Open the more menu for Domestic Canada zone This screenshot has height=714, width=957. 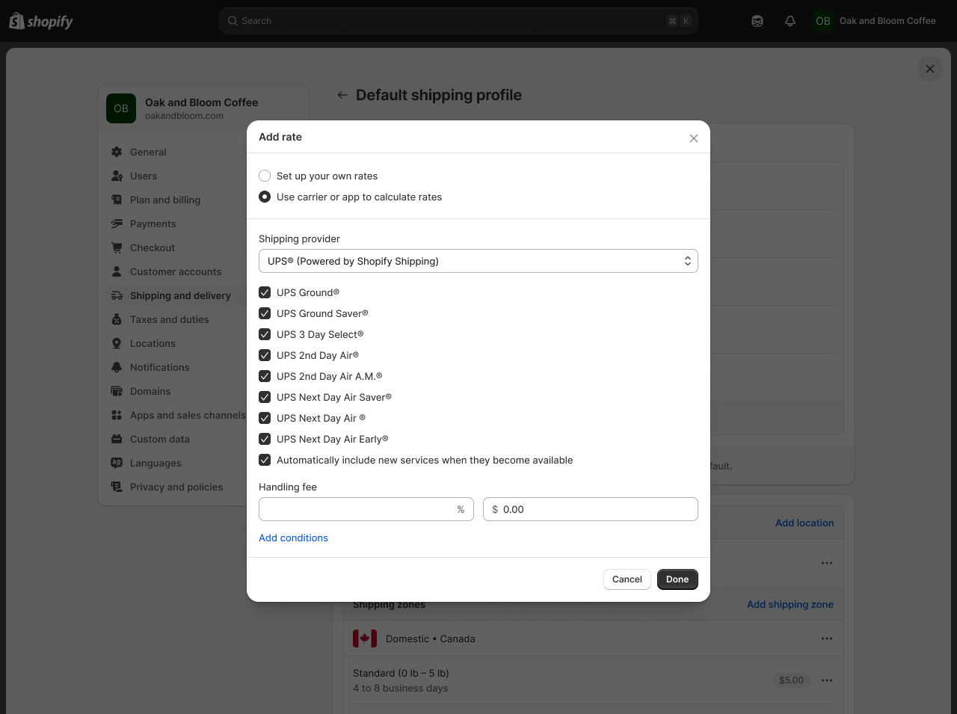(x=827, y=638)
